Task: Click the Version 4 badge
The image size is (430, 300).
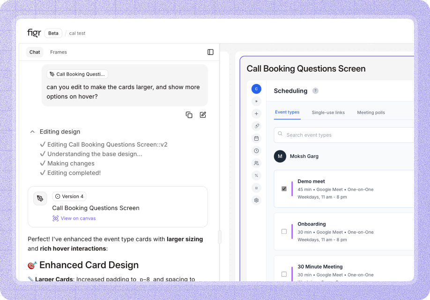Action: [69, 196]
